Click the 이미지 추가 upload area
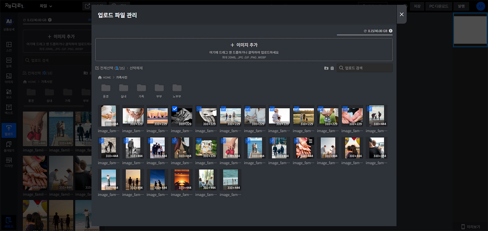Viewport: 488px width, 231px height. (244, 49)
